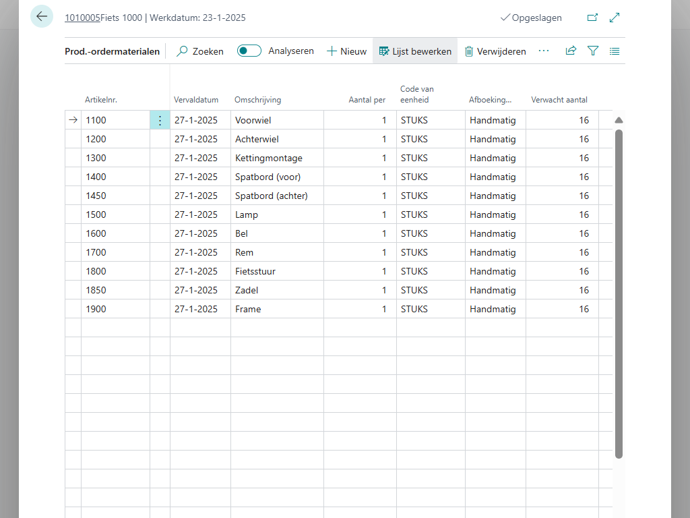
Task: Click the scrollbar up arrow
Action: [x=619, y=120]
